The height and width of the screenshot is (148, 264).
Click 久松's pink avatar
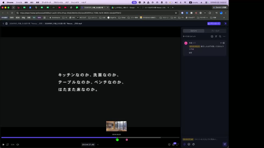pyautogui.click(x=186, y=43)
